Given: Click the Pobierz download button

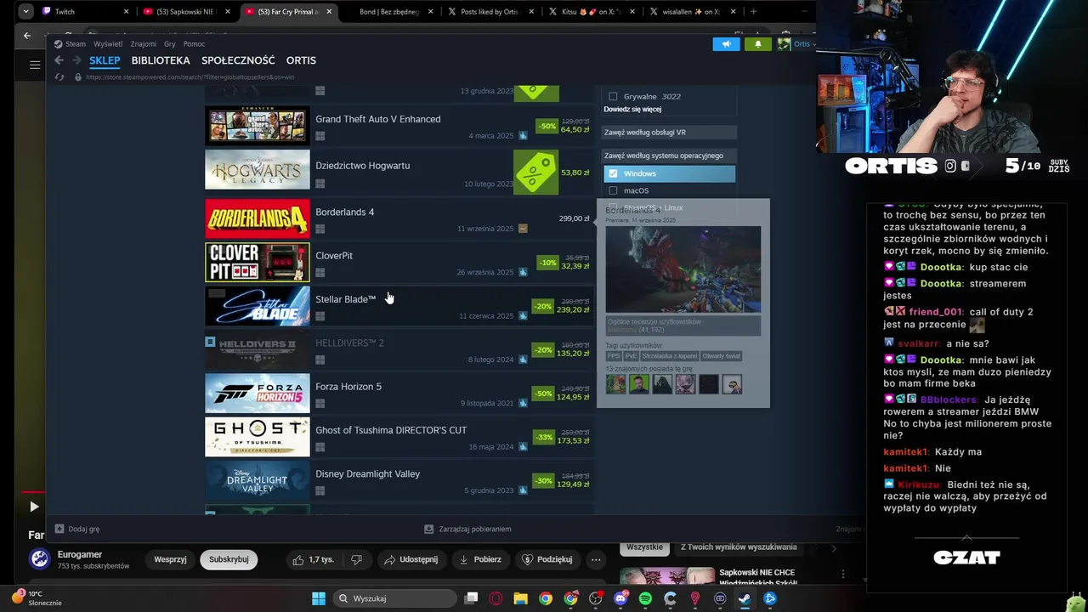Looking at the screenshot, I should click(x=480, y=559).
